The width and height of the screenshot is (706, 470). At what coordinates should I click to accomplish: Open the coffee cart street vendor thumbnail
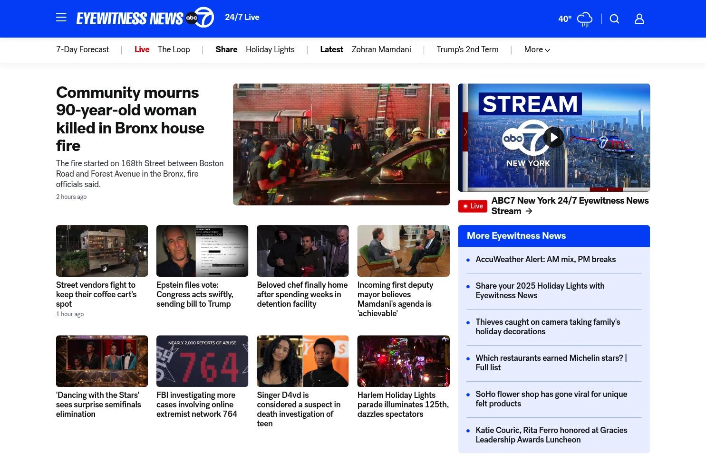tap(102, 251)
